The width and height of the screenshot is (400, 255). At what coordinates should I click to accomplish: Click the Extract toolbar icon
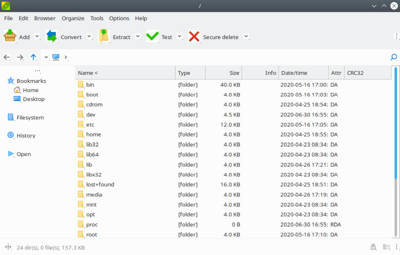click(x=103, y=36)
